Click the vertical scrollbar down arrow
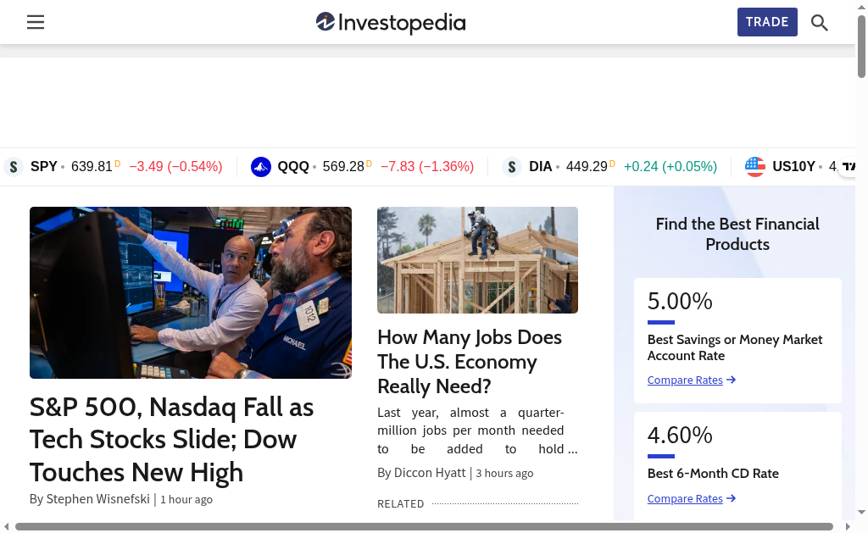 (861, 513)
